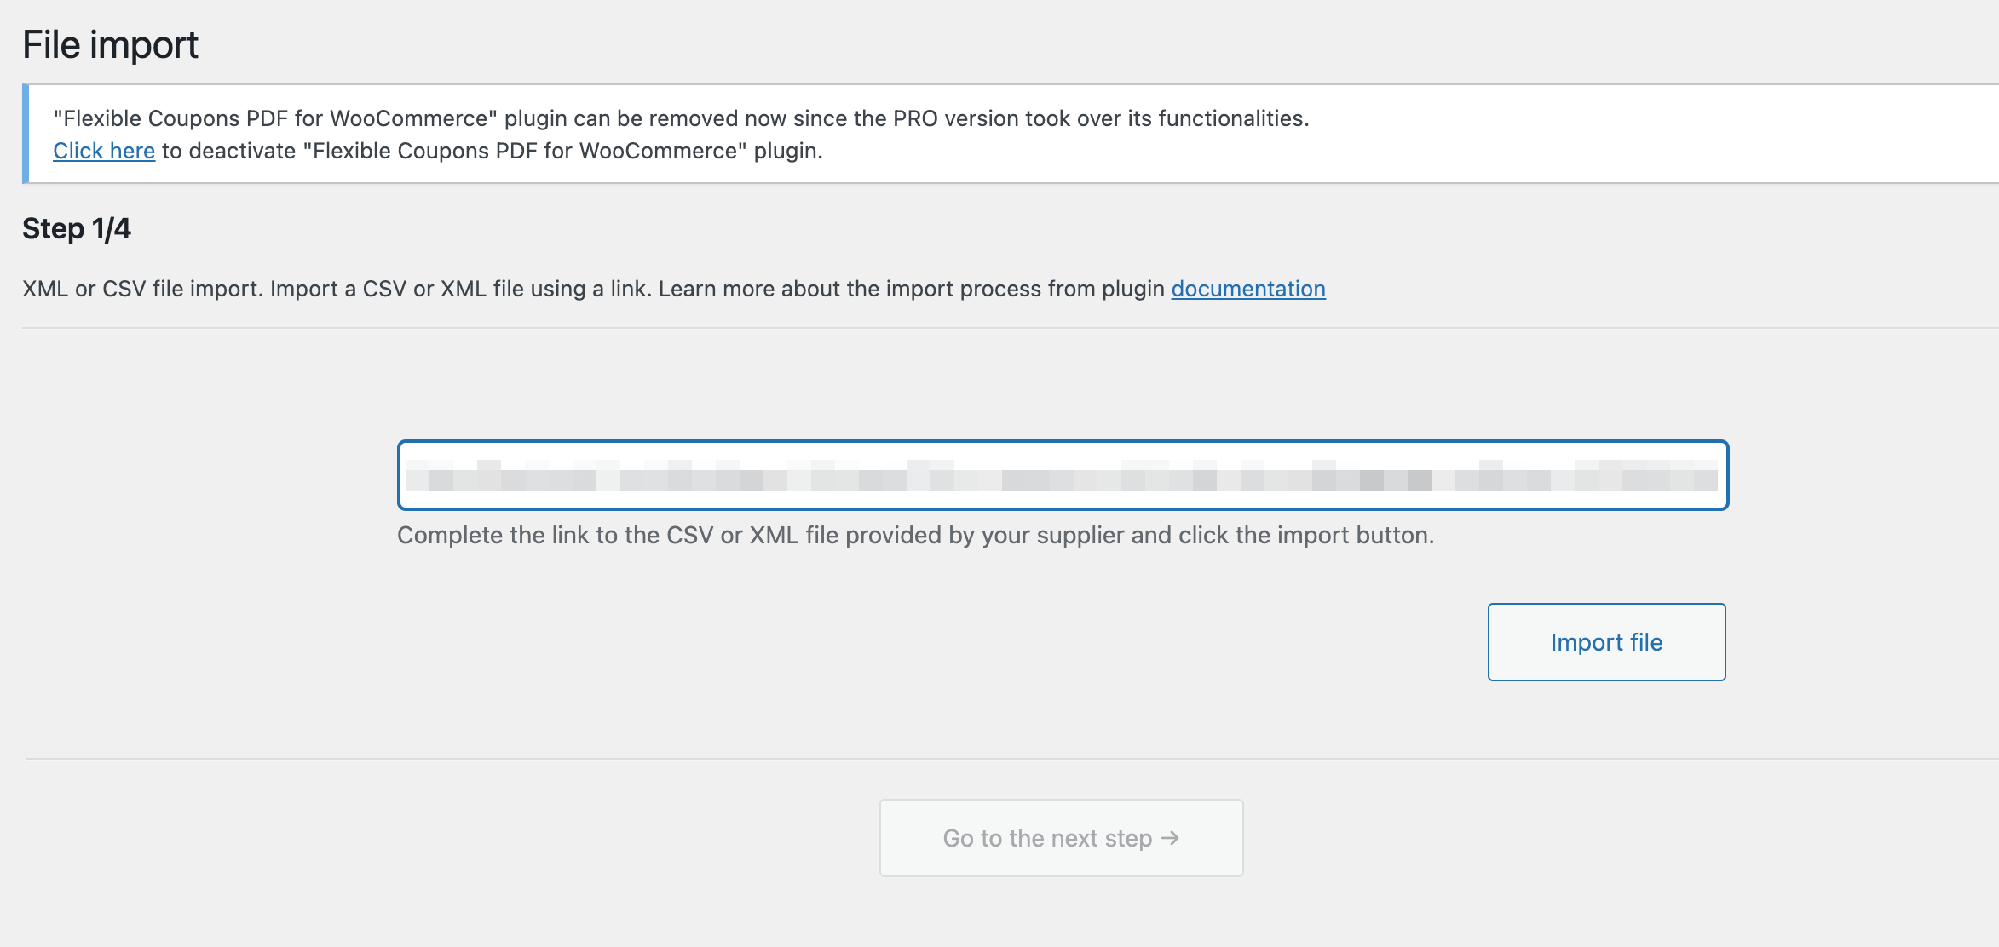Click the arrow icon in the next step button
Viewport: 1999px width, 947px height.
[1170, 838]
